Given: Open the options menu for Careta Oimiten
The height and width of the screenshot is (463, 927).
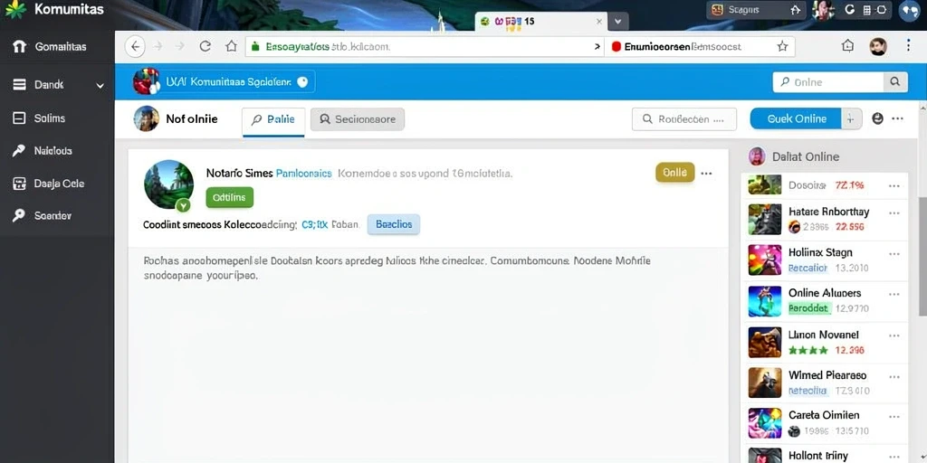Looking at the screenshot, I should click(x=894, y=416).
